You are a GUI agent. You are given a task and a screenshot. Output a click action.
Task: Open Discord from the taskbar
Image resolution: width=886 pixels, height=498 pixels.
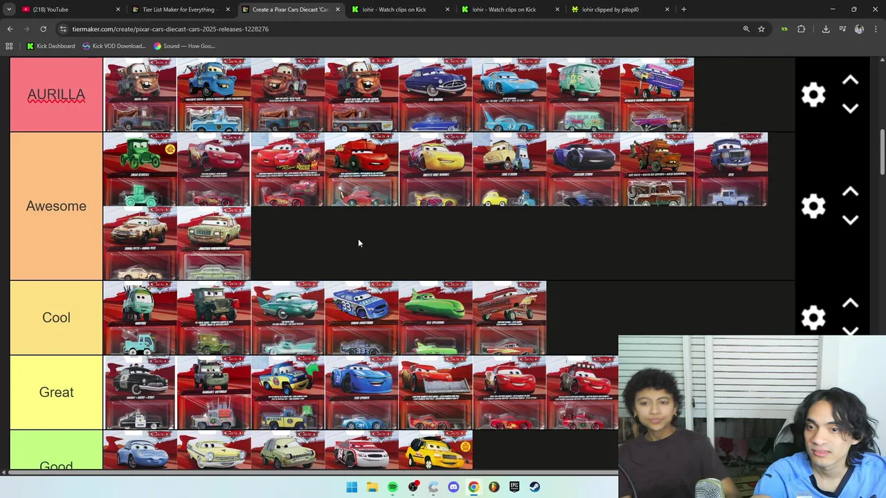click(453, 487)
